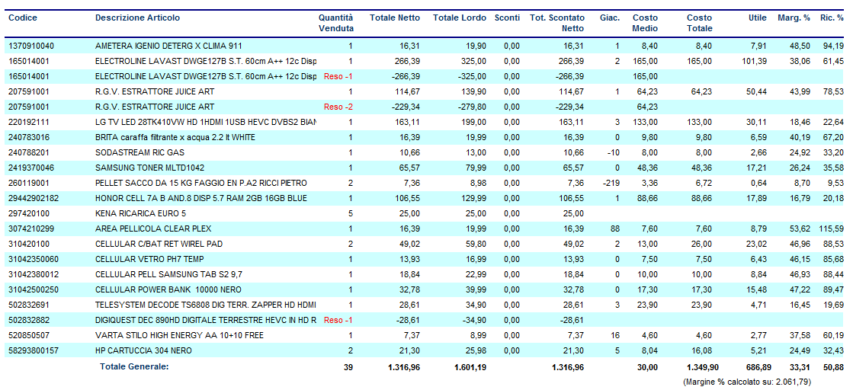Click HP CARTUCCIA 304 NERO description

[143, 350]
